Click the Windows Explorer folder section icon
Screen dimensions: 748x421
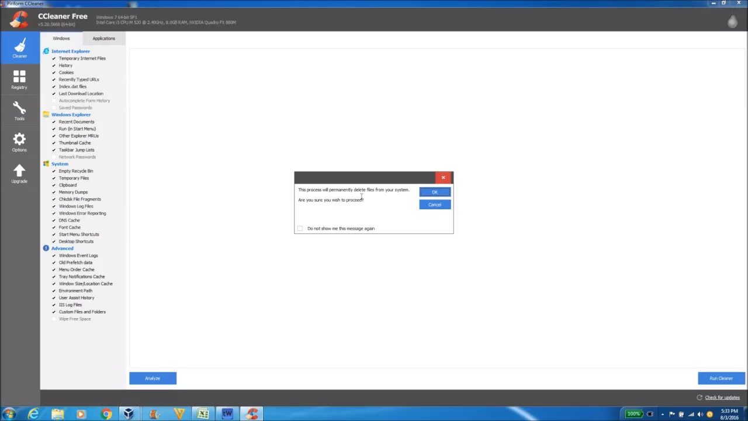(x=46, y=115)
